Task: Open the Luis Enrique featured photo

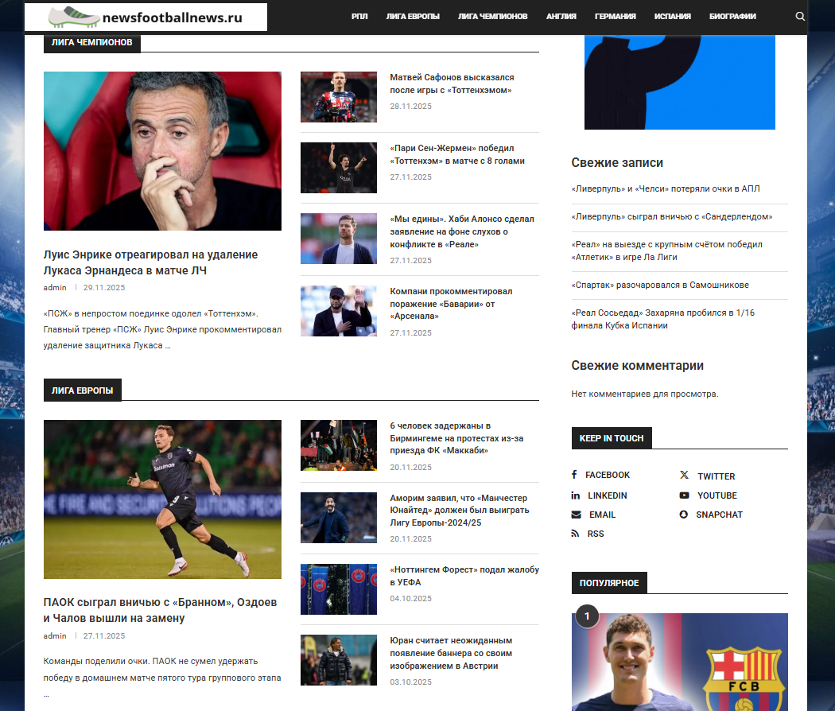Action: point(162,151)
